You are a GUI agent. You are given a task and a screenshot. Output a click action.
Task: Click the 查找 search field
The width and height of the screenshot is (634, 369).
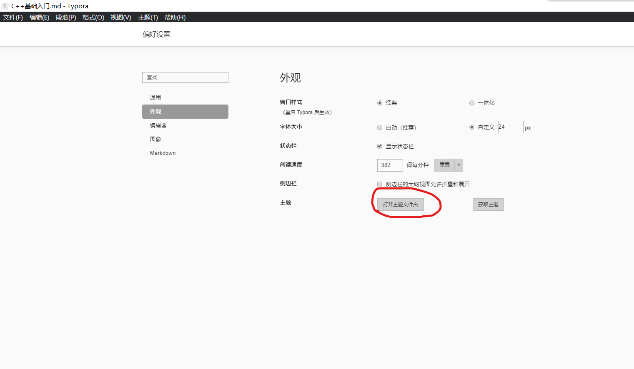[x=185, y=77]
